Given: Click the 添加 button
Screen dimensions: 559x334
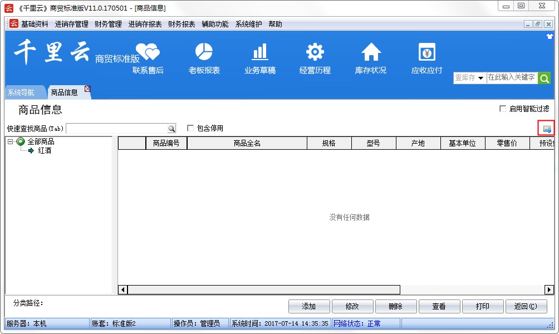Looking at the screenshot, I should 309,306.
